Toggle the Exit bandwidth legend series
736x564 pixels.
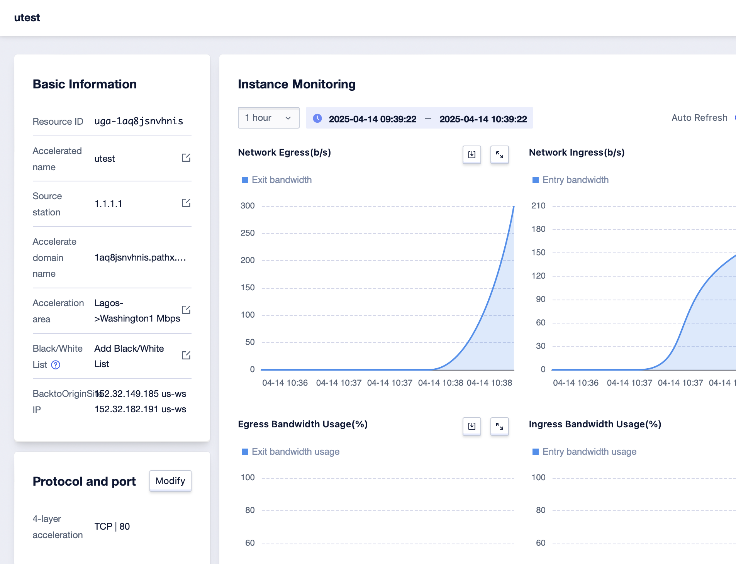coord(276,180)
